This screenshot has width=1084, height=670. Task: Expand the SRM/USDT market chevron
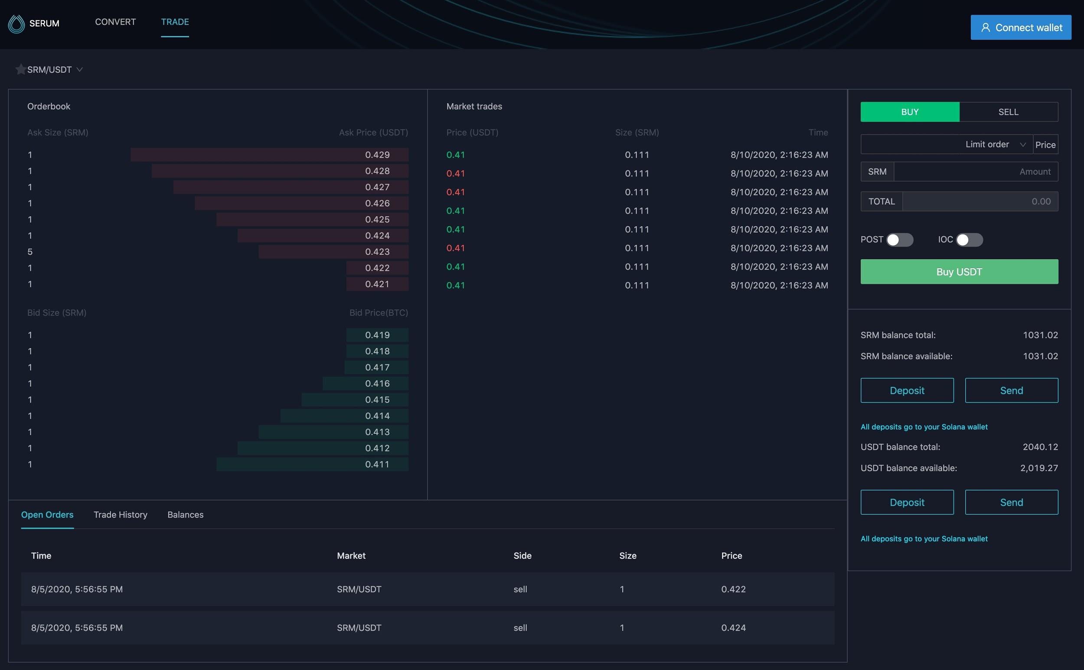[x=80, y=70]
